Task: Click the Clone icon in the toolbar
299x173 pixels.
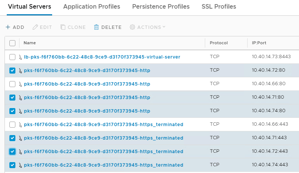Action: [63, 27]
